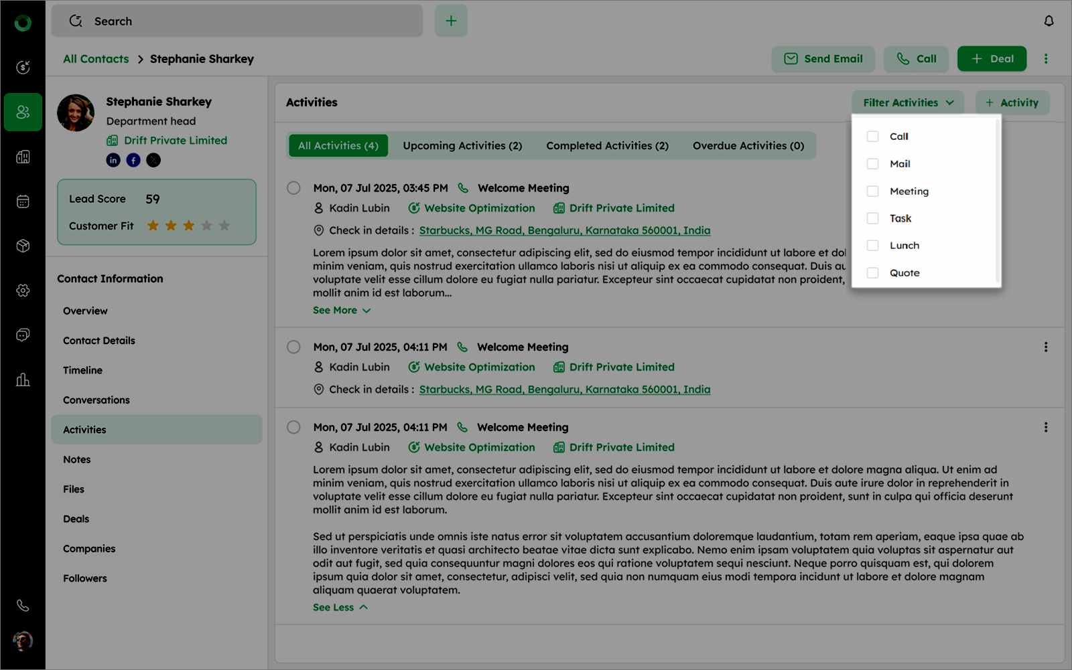
Task: Collapse the Filter Activities dropdown
Action: [x=907, y=102]
